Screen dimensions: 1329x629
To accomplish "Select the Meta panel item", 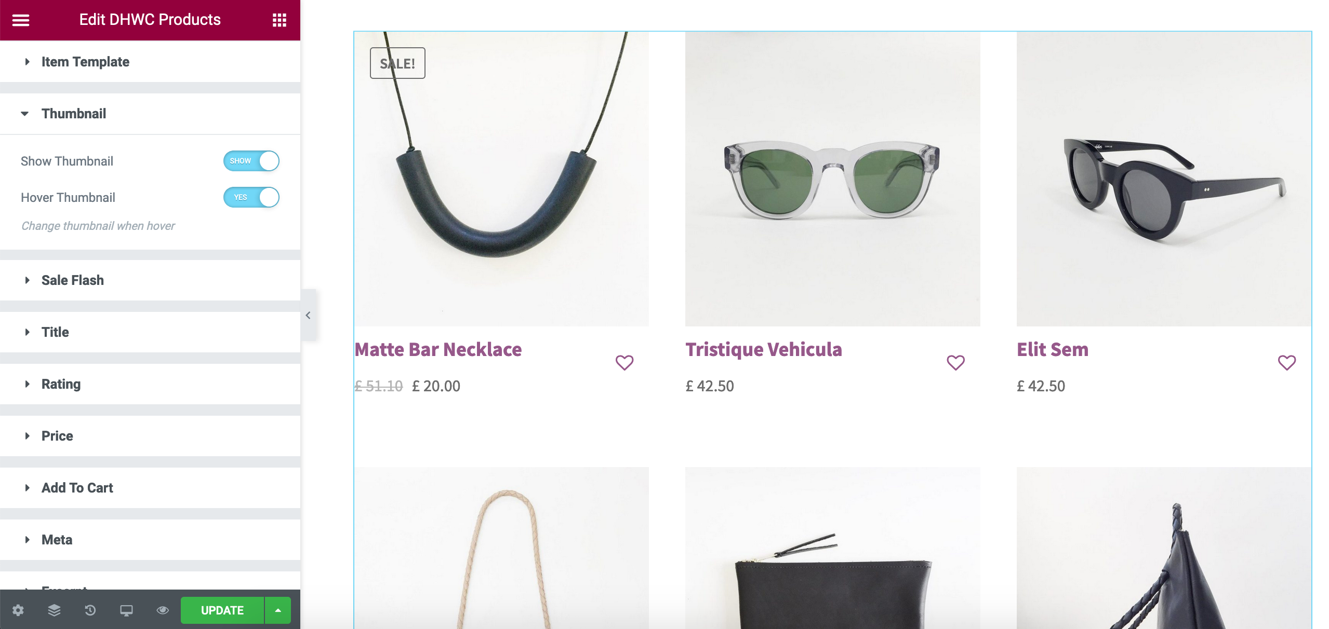I will (x=57, y=538).
